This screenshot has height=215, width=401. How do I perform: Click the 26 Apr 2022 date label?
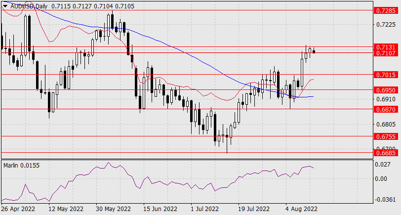coord(18,209)
